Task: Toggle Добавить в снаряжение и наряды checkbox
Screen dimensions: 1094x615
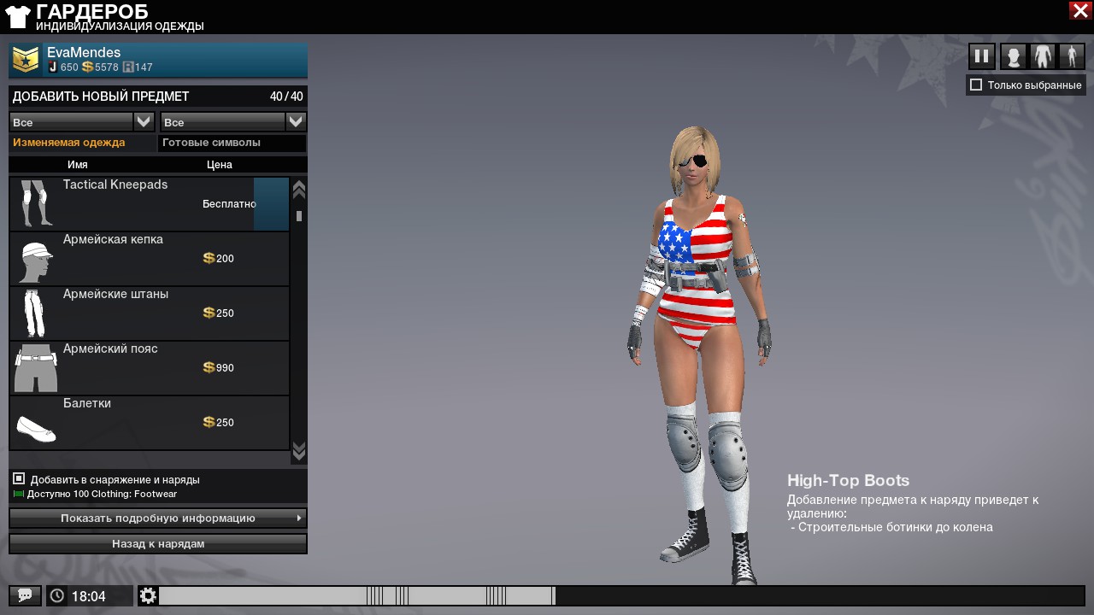Action: 19,479
